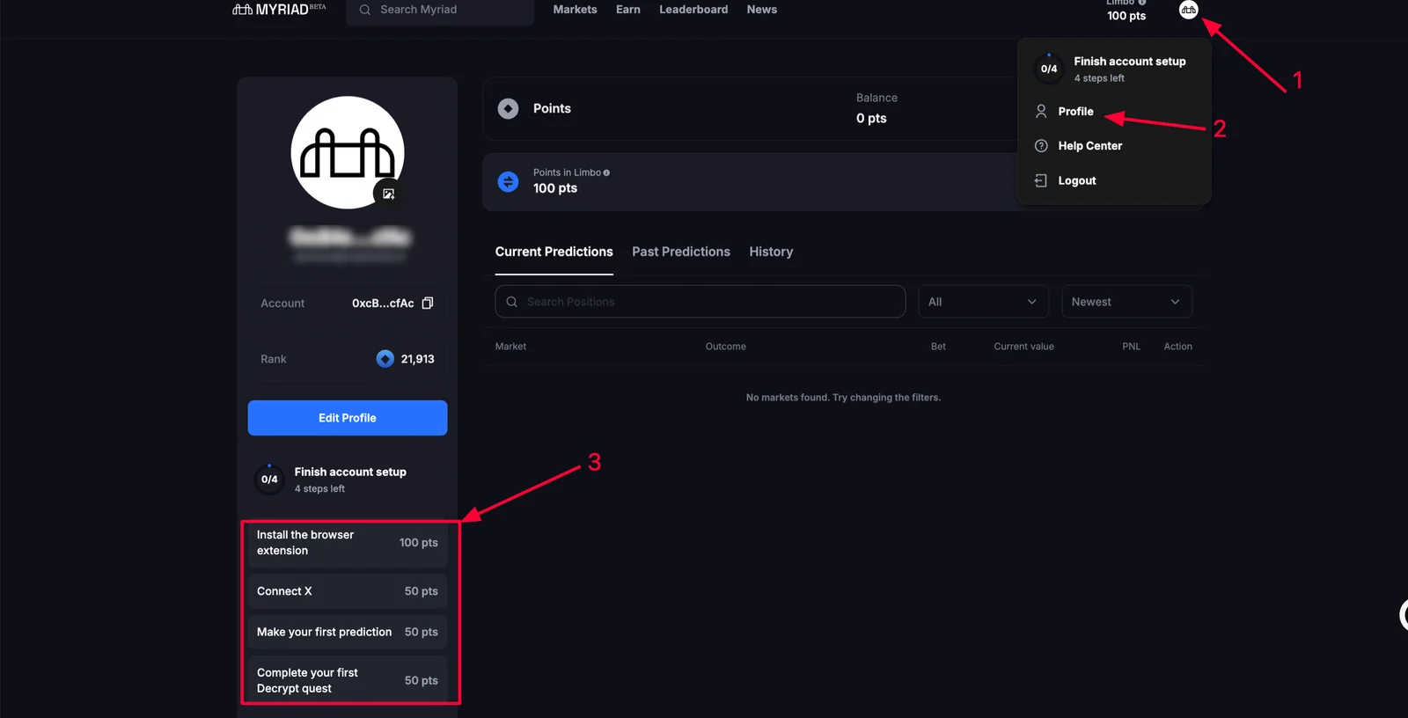Click the Edit Profile button
This screenshot has height=718, width=1408.
point(348,418)
